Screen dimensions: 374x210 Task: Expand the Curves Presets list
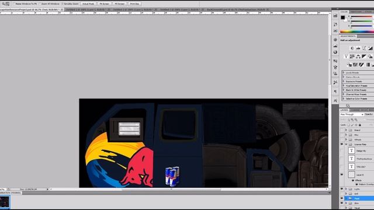344,77
